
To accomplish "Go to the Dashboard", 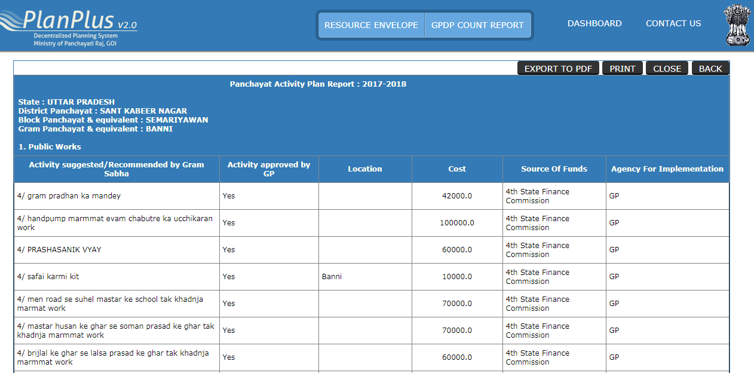I will (594, 23).
